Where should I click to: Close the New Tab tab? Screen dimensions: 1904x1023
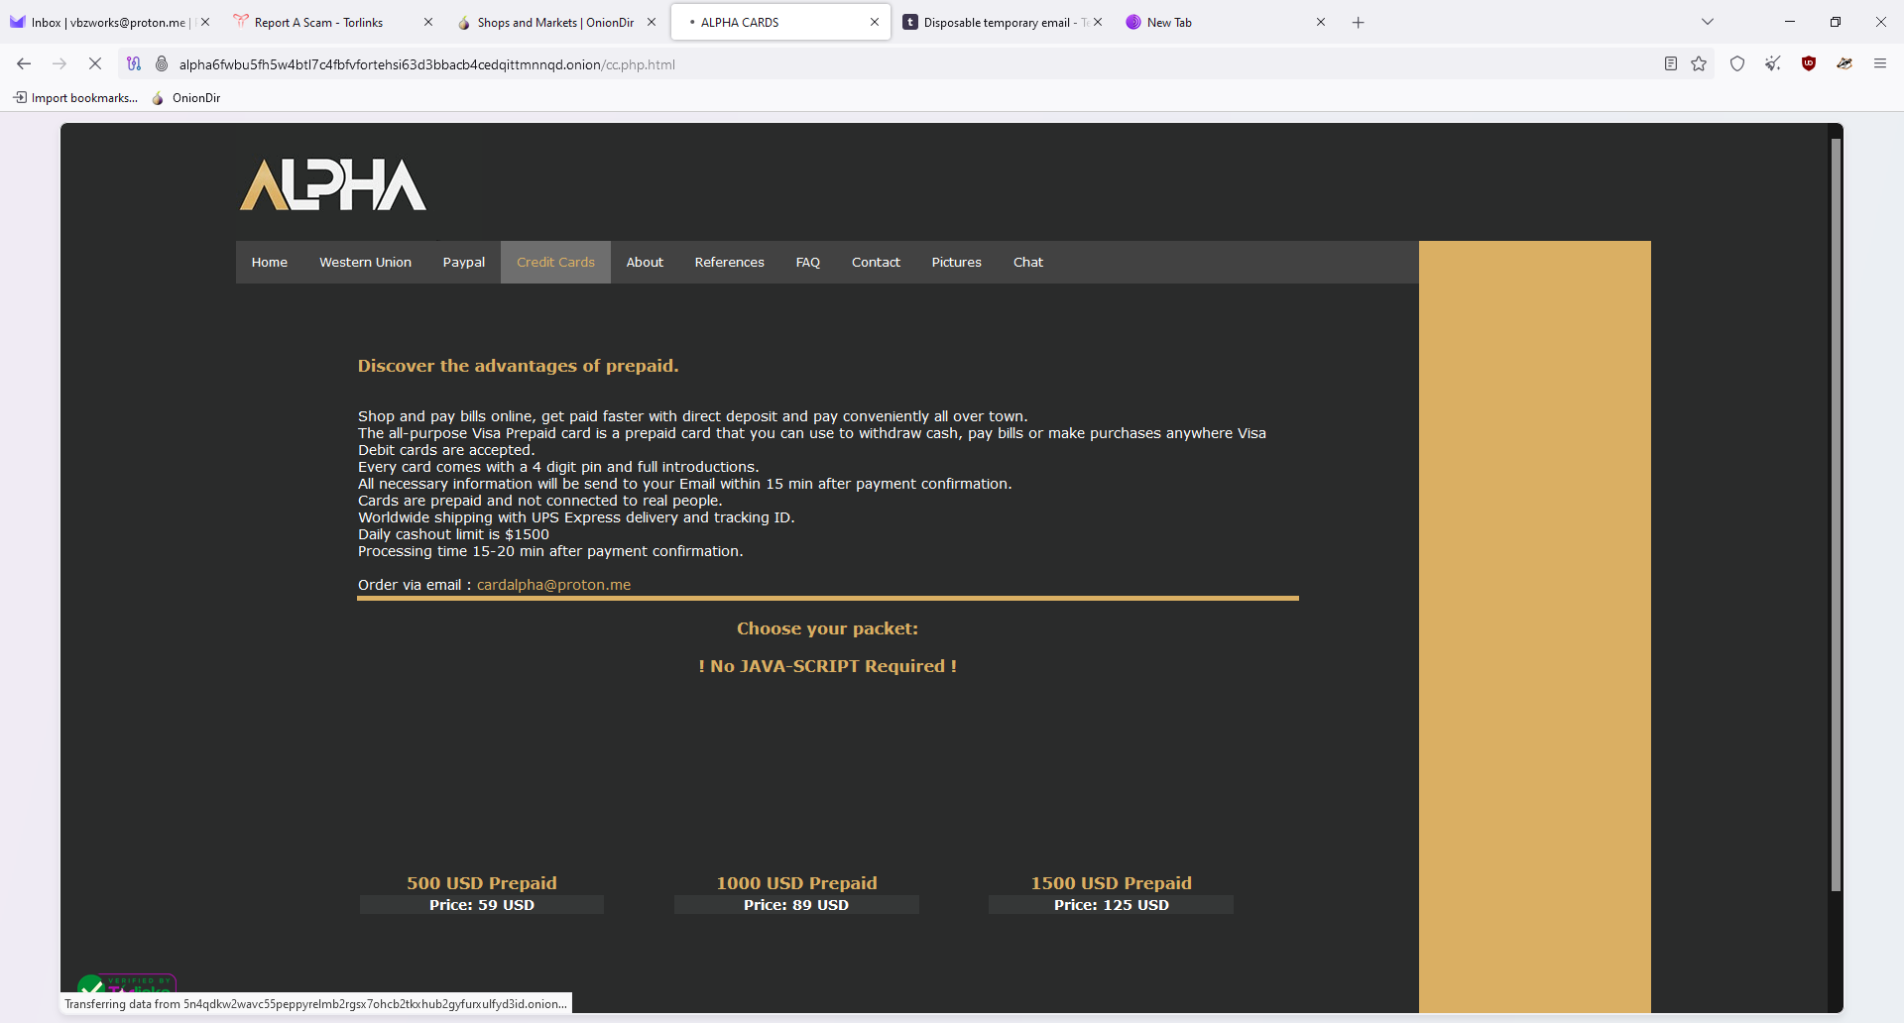(1321, 22)
